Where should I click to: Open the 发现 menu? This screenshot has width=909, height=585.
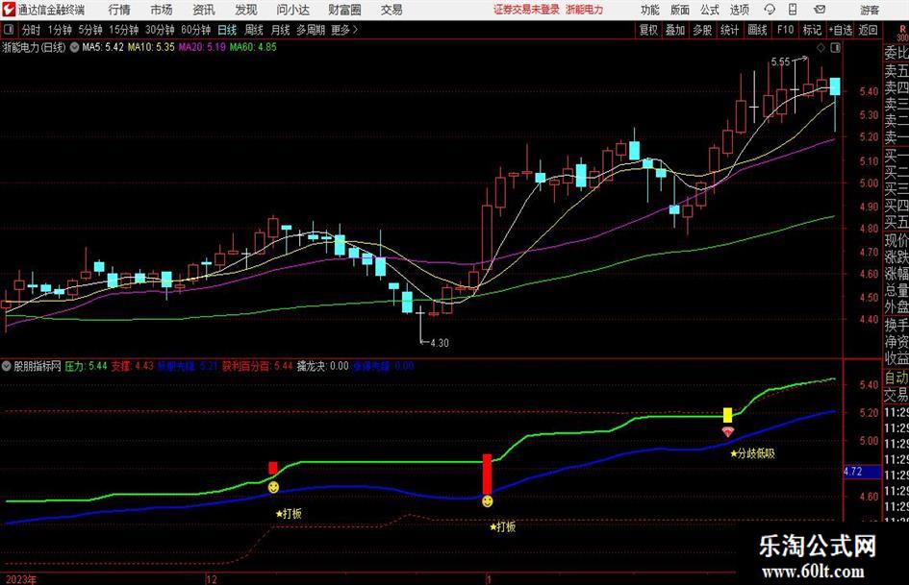tap(246, 10)
